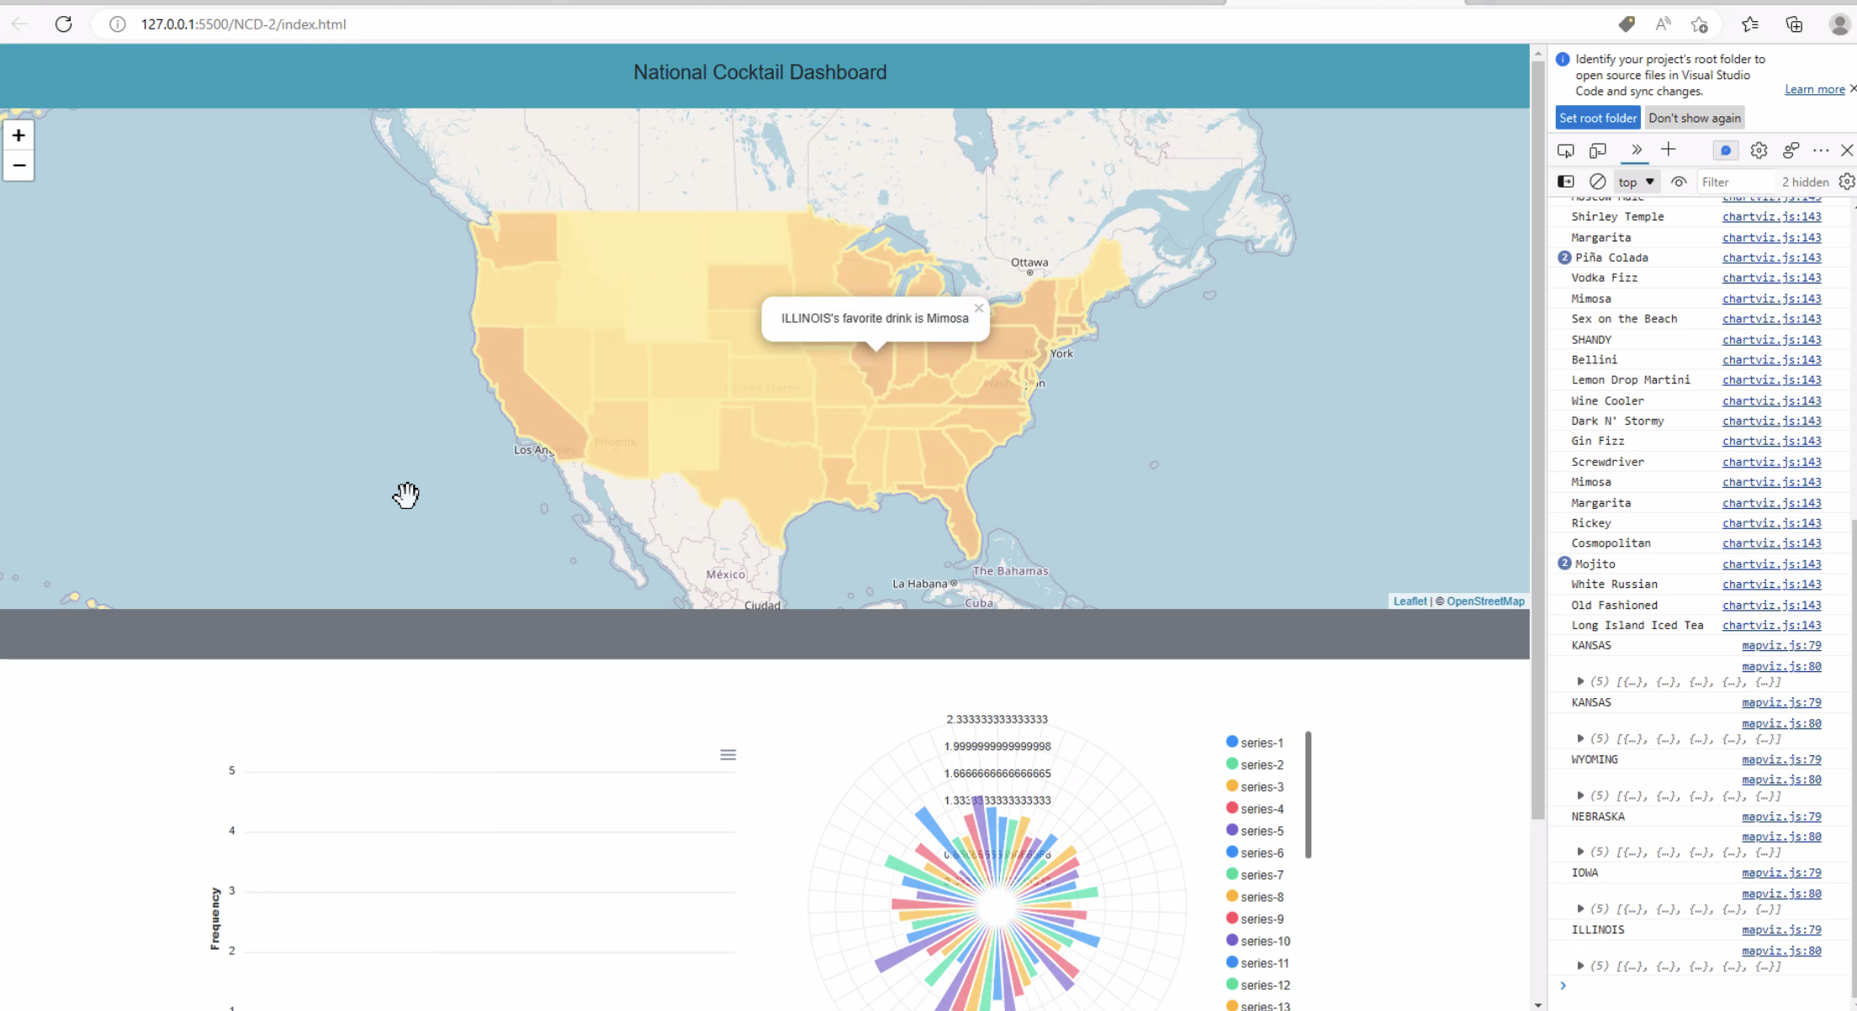Viewport: 1857px width, 1011px height.
Task: Open the chart context menu hamburger
Action: 727,754
